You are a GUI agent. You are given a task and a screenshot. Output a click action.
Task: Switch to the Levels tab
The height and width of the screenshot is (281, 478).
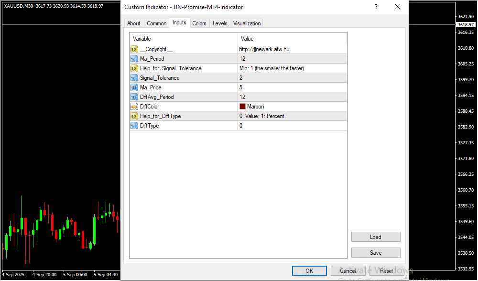[x=220, y=23]
